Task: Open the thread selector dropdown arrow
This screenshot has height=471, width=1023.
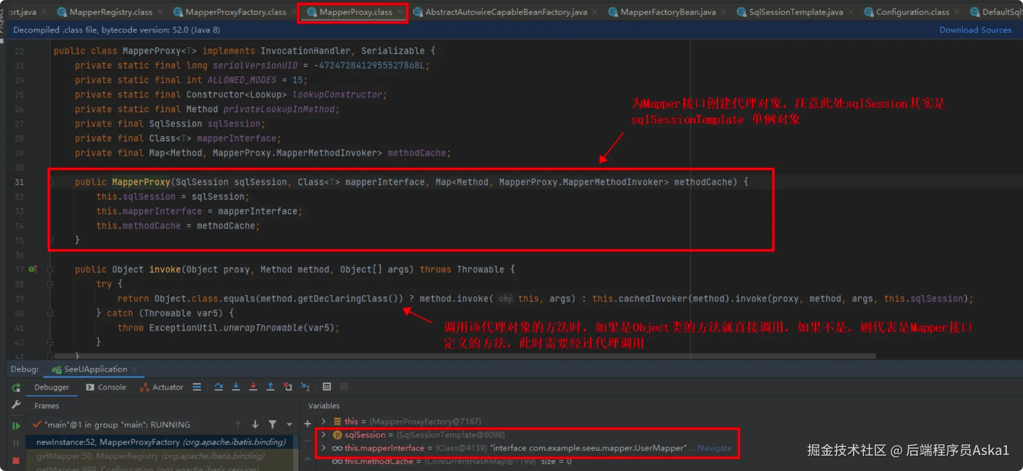Action: coord(289,424)
